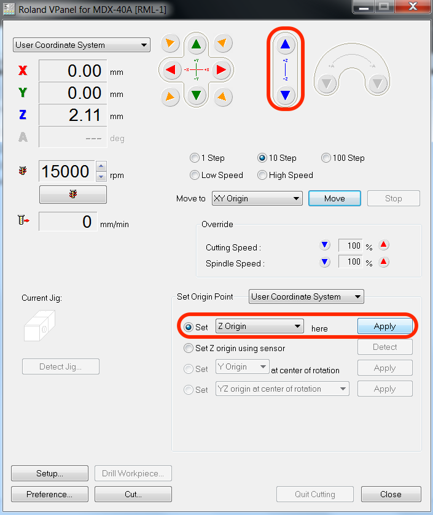The image size is (433, 515).
Task: Decrease Cutting Speed override
Action: pos(324,245)
